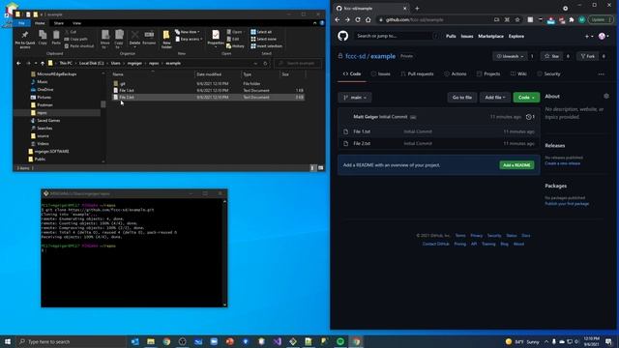Click Explore in the GitHub header
The height and width of the screenshot is (348, 619).
click(516, 37)
